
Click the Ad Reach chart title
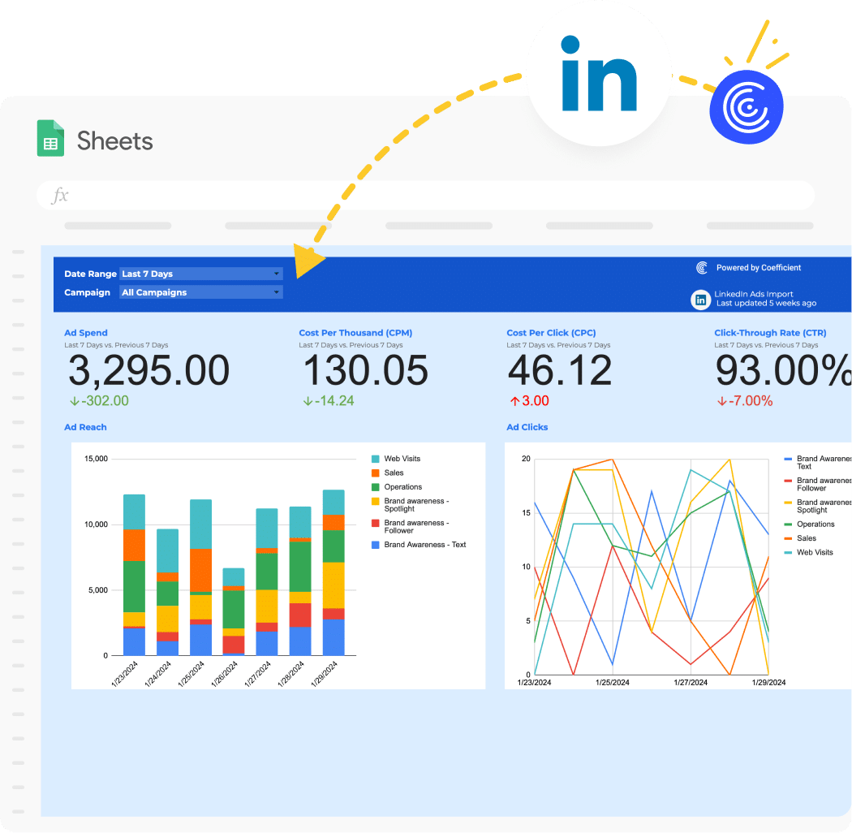click(x=85, y=427)
